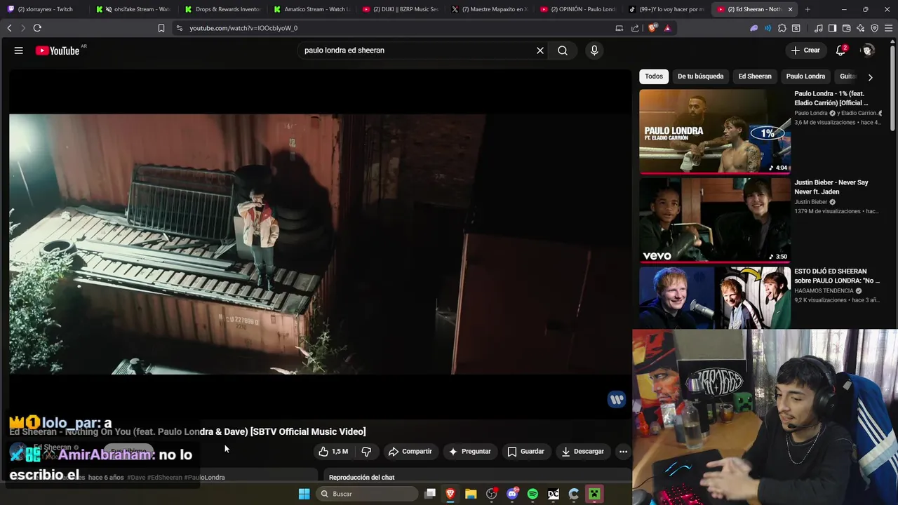Select the Ed Sheeran filter chip
This screenshot has height=505, width=898.
click(x=755, y=76)
